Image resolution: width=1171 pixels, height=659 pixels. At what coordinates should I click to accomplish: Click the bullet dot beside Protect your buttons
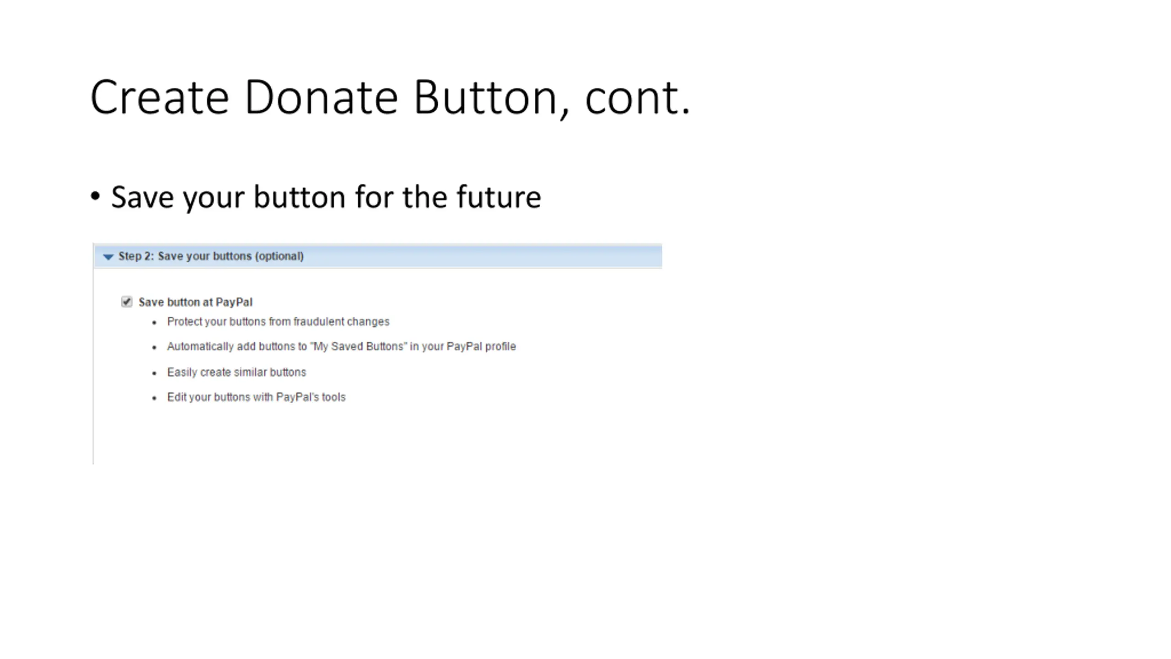154,323
